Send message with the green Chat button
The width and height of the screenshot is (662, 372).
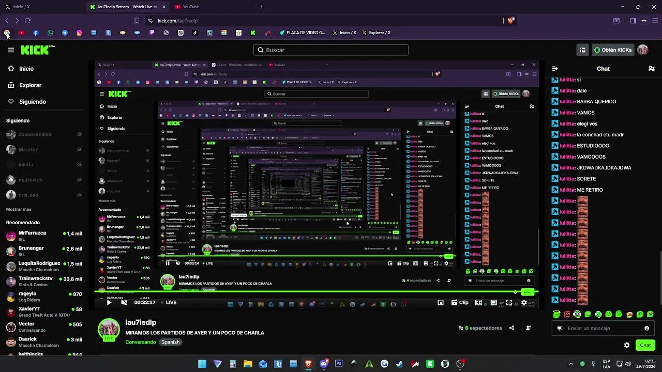click(x=645, y=345)
